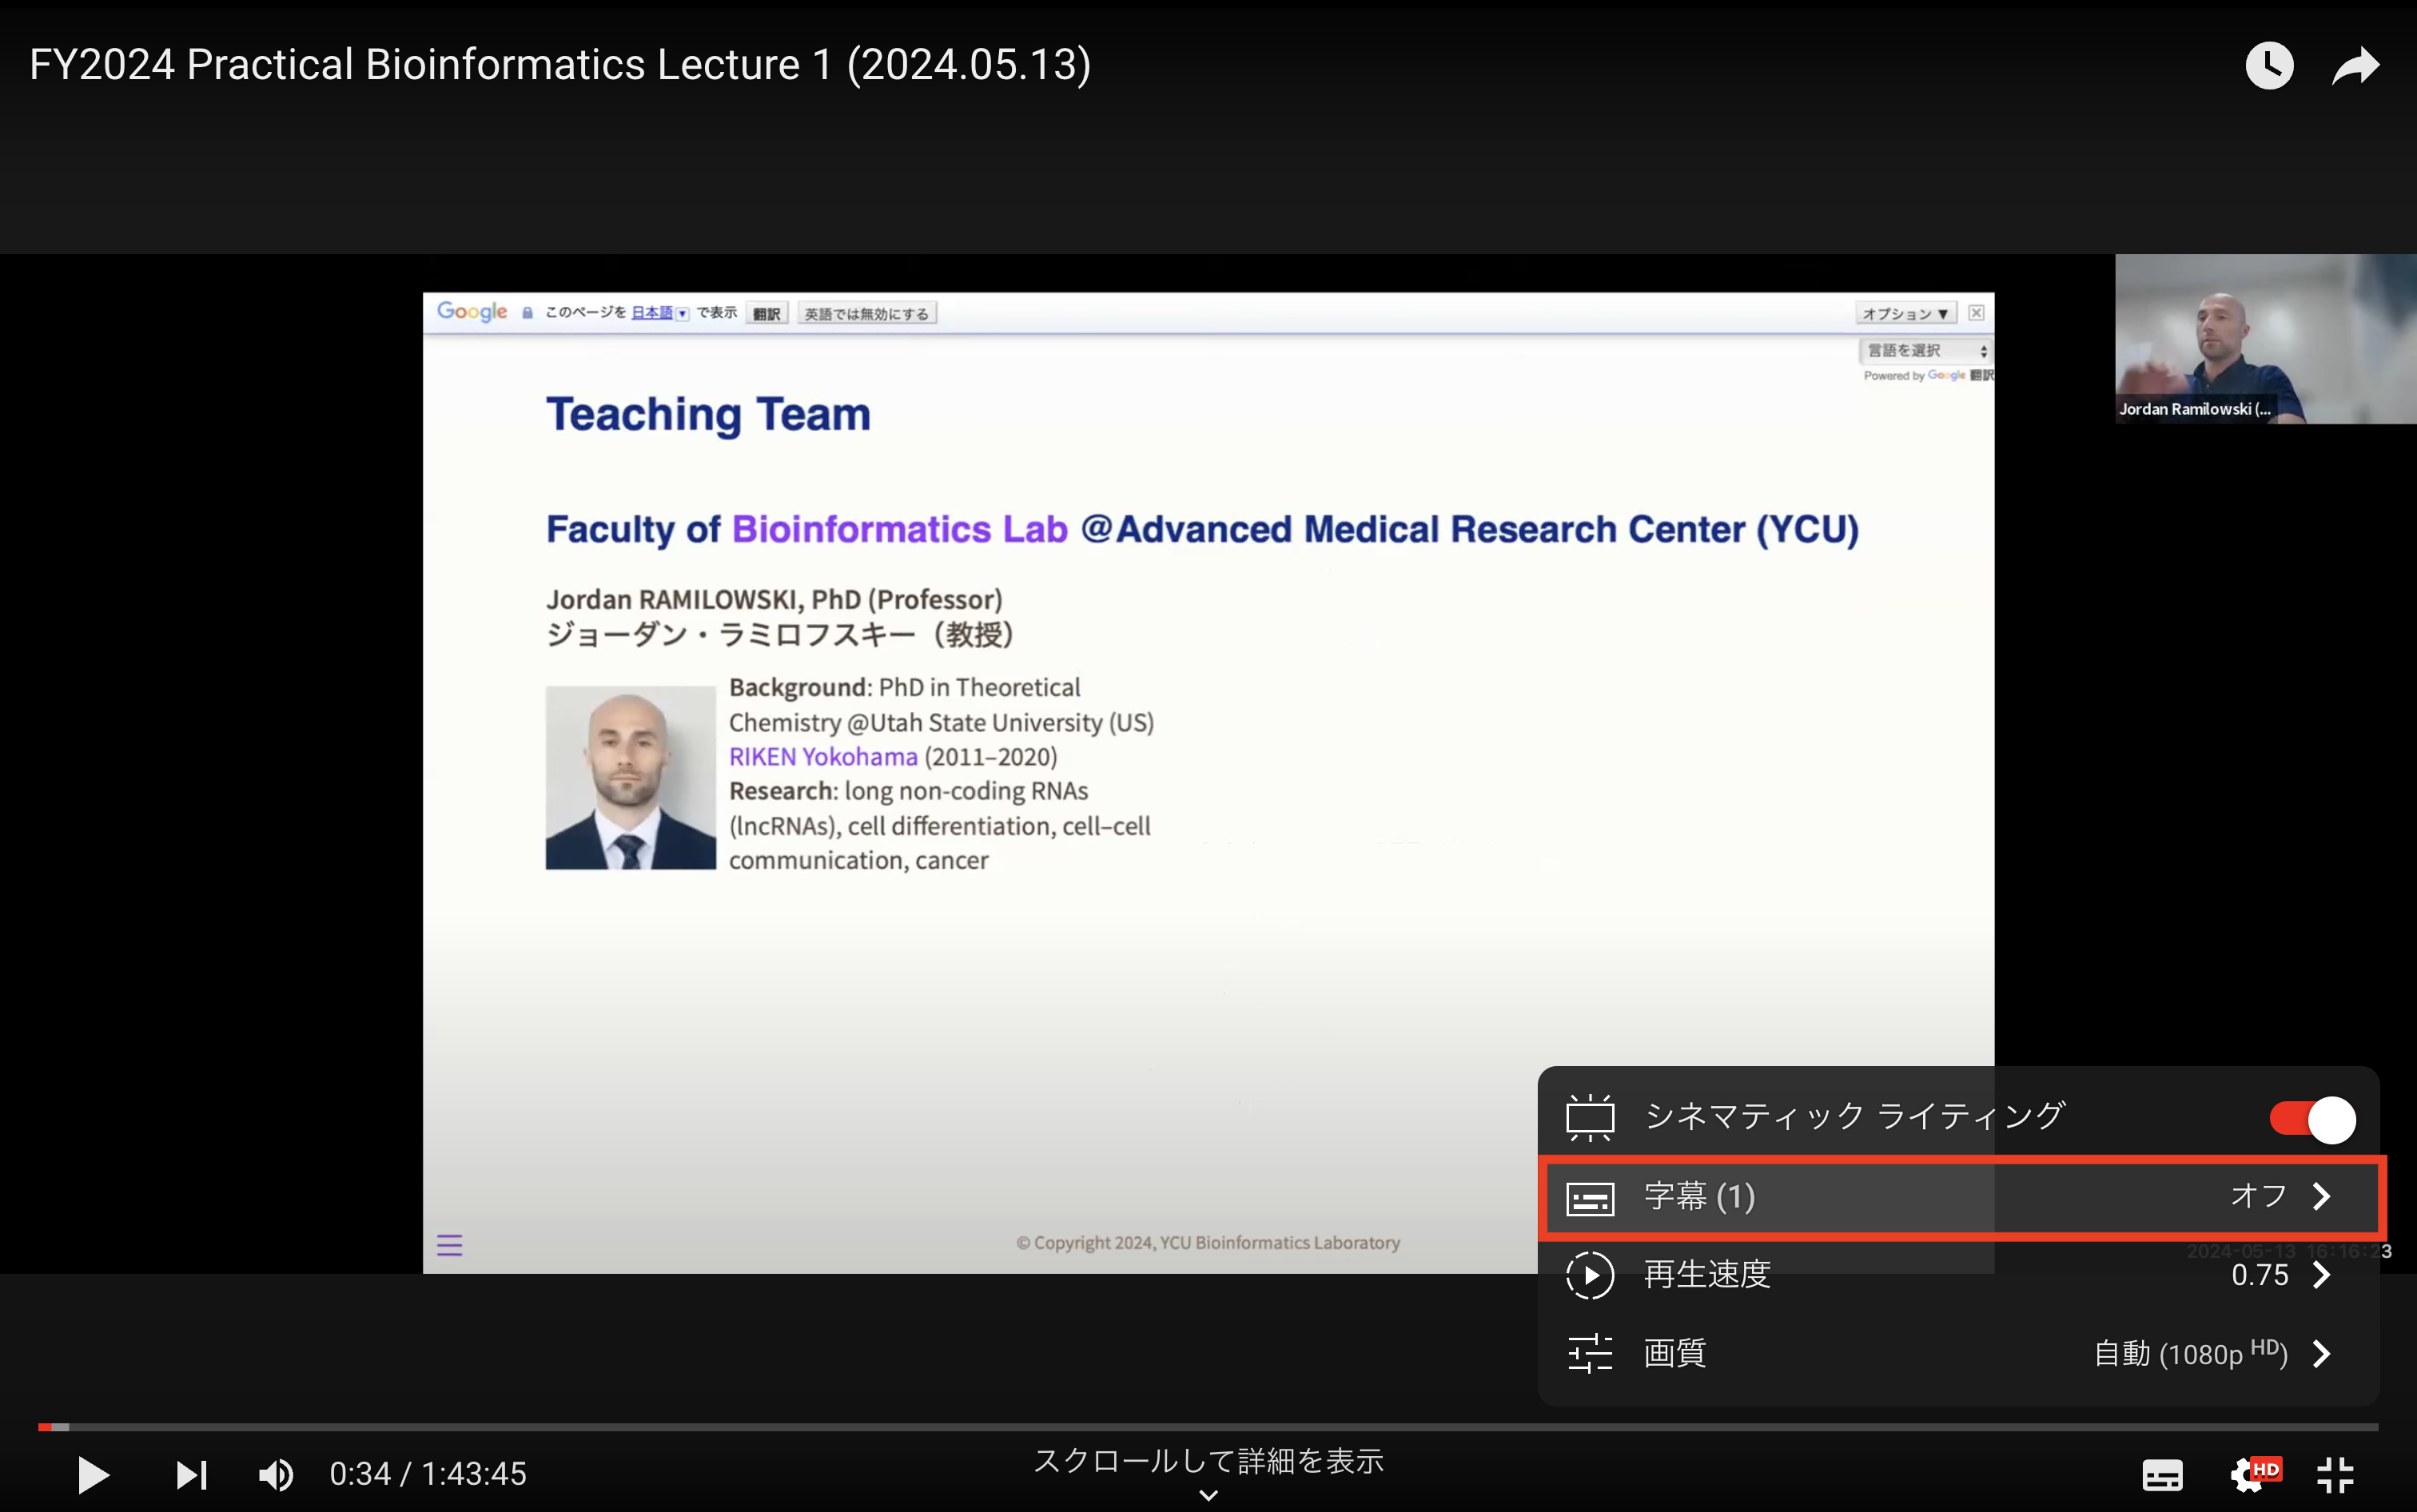The image size is (2417, 1512).
Task: Click the video title text
Action: pyautogui.click(x=560, y=66)
